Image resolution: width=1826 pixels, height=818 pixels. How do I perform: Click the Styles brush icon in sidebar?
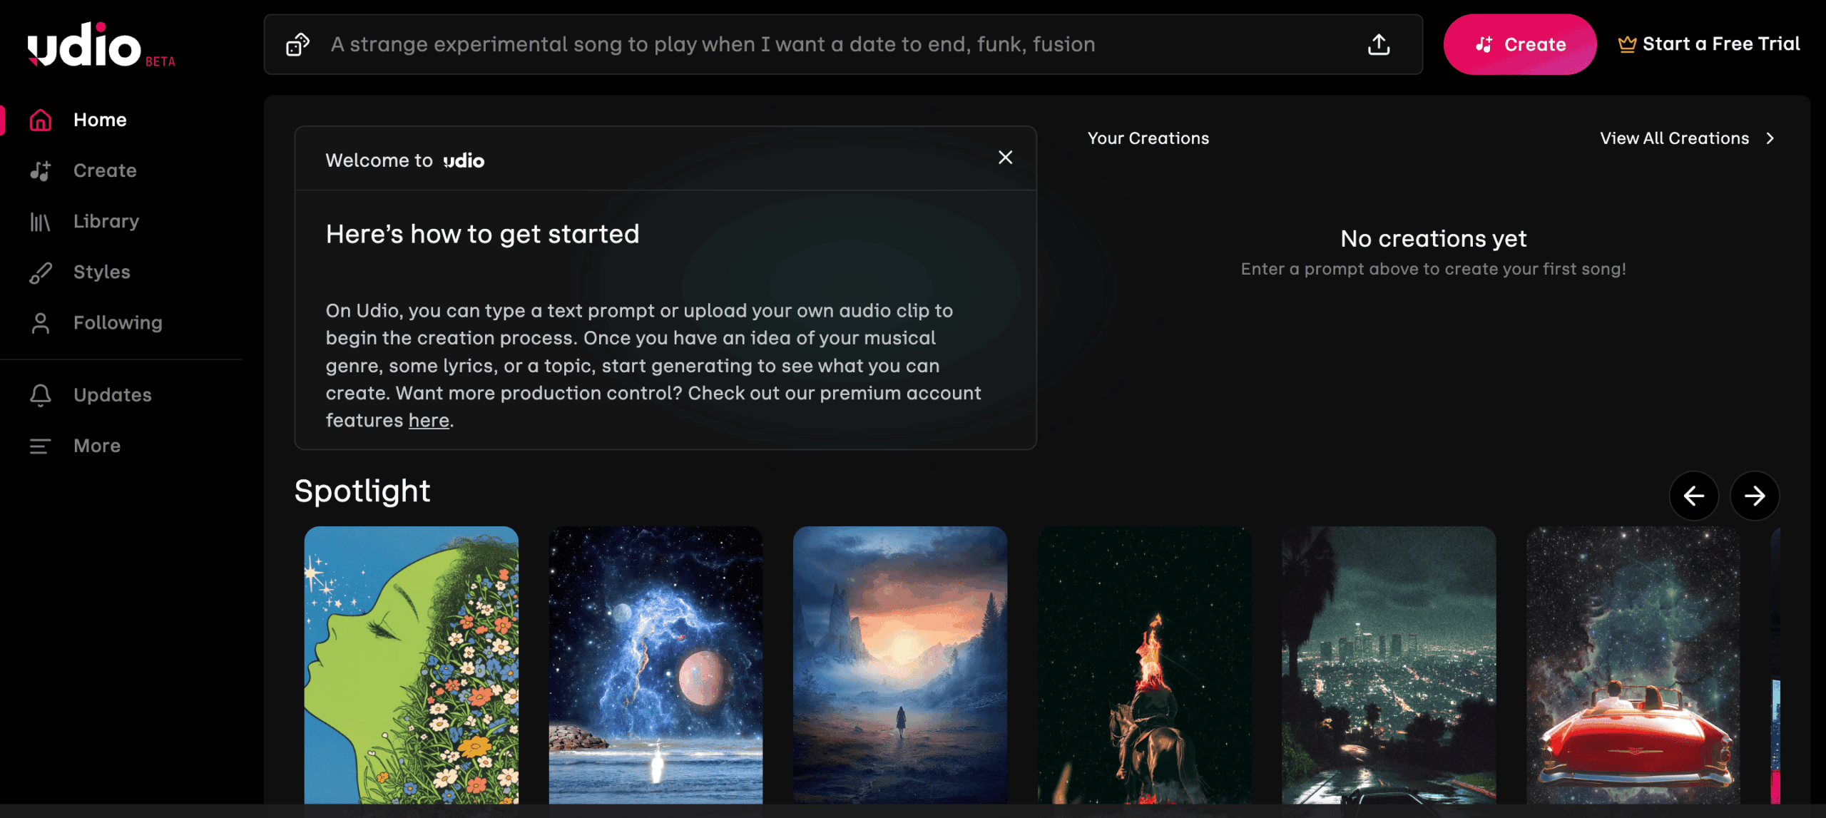tap(41, 272)
